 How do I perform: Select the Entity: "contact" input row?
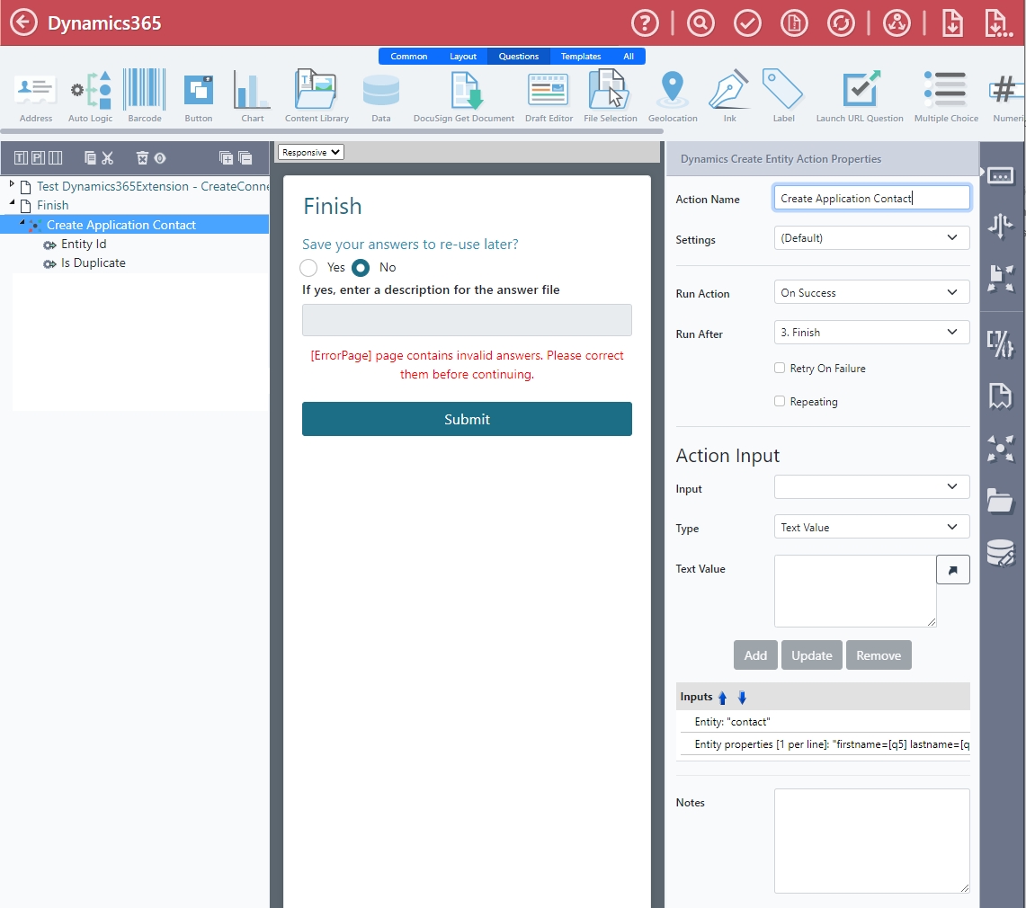[x=825, y=722]
